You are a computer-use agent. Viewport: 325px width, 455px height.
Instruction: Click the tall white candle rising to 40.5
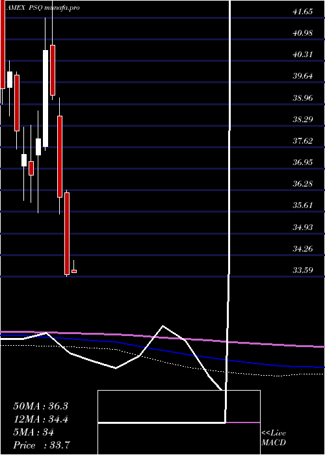click(45, 98)
